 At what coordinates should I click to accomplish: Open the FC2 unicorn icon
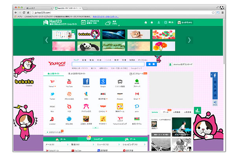(69, 106)
